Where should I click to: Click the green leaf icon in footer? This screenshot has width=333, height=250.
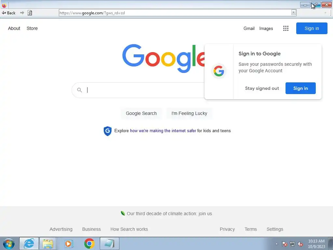point(123,213)
